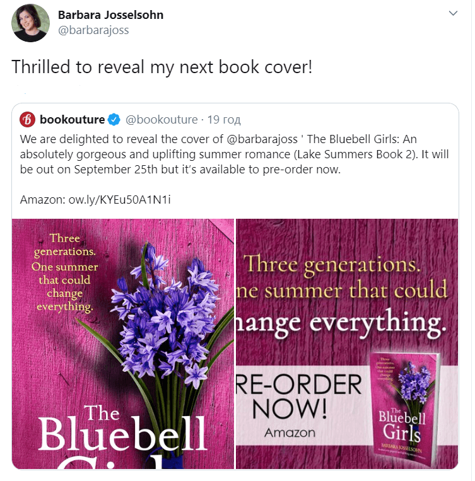Click the 19 год timestamp
The width and height of the screenshot is (475, 481).
point(224,119)
